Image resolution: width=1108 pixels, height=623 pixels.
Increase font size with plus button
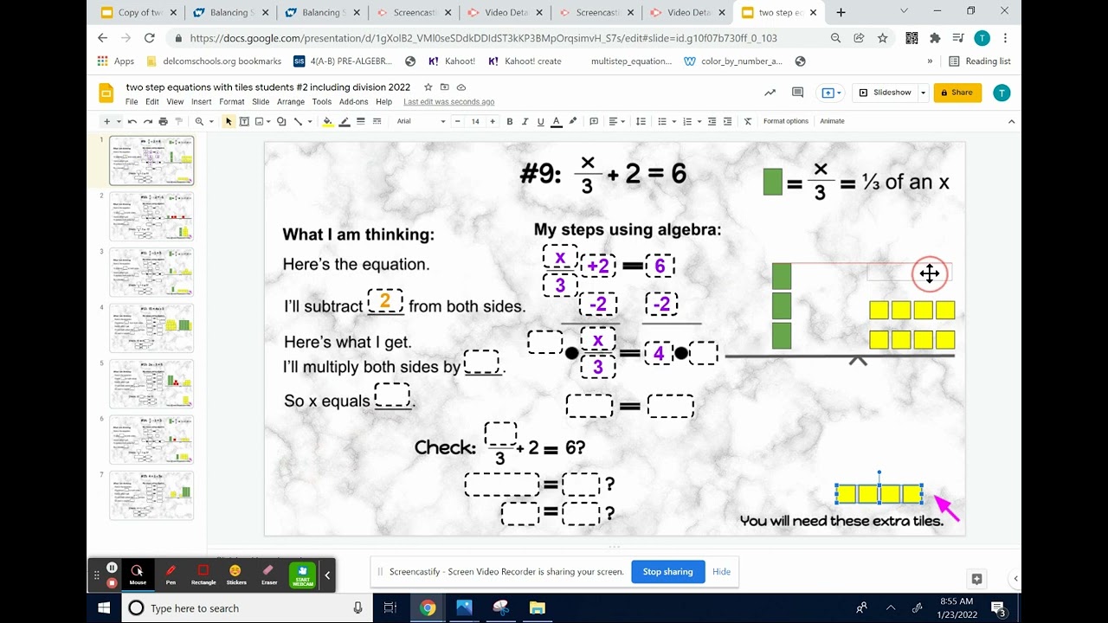(x=493, y=121)
